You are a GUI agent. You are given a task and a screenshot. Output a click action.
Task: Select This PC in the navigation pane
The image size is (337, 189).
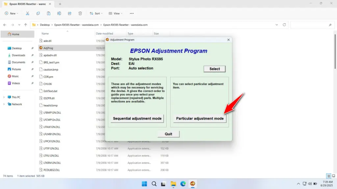tap(16, 97)
